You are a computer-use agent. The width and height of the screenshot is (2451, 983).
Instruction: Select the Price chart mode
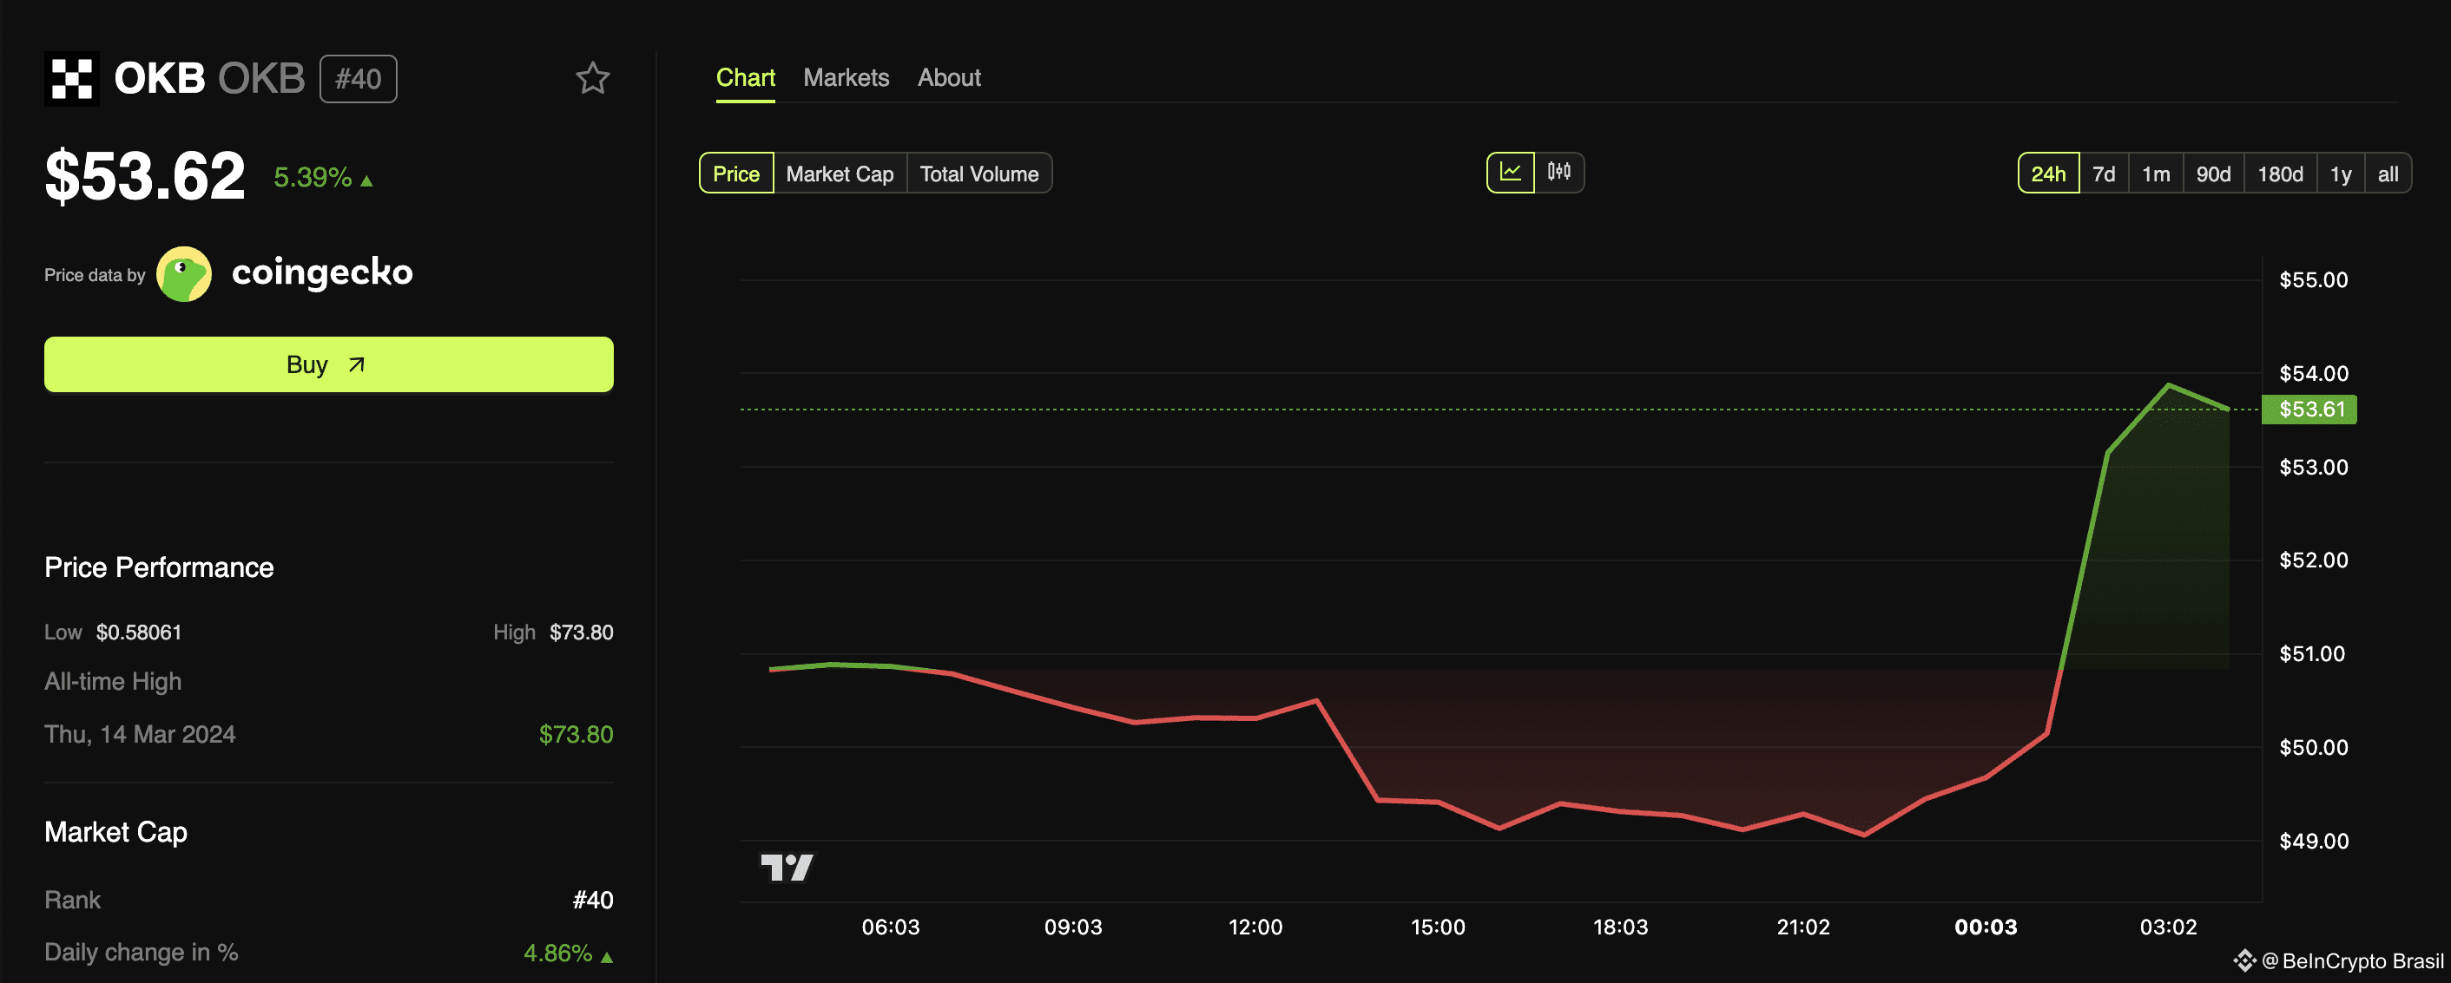(x=736, y=174)
